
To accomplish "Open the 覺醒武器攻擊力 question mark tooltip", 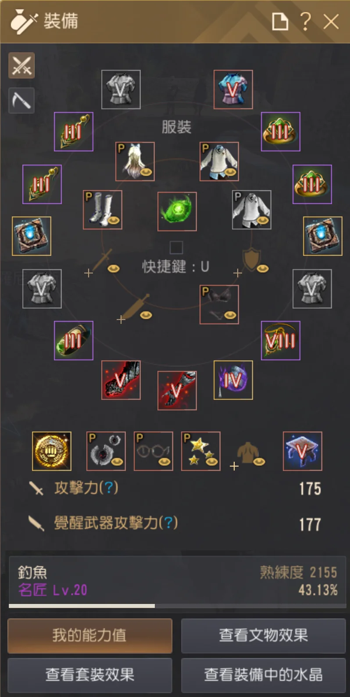I will point(168,523).
